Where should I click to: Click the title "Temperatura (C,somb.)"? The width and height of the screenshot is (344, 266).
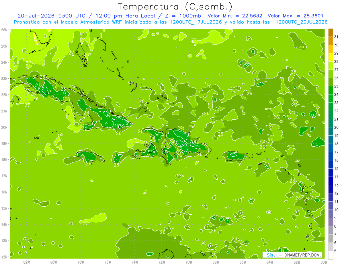(x=175, y=7)
